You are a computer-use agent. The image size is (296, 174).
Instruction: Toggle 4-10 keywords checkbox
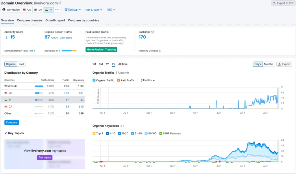point(108,134)
